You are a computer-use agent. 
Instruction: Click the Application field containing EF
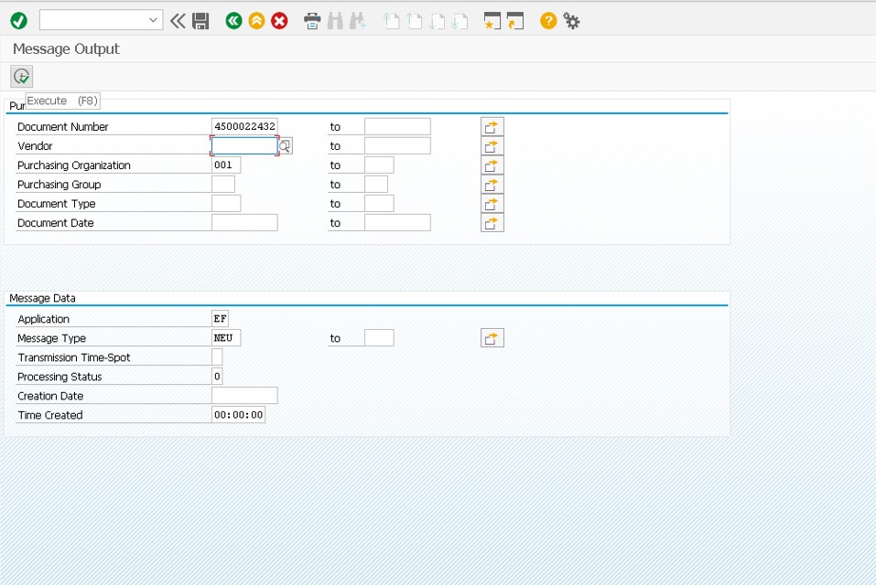point(220,319)
